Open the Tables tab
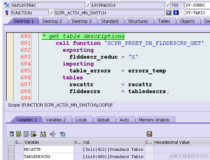The image size is (210, 160). coord(164,21)
